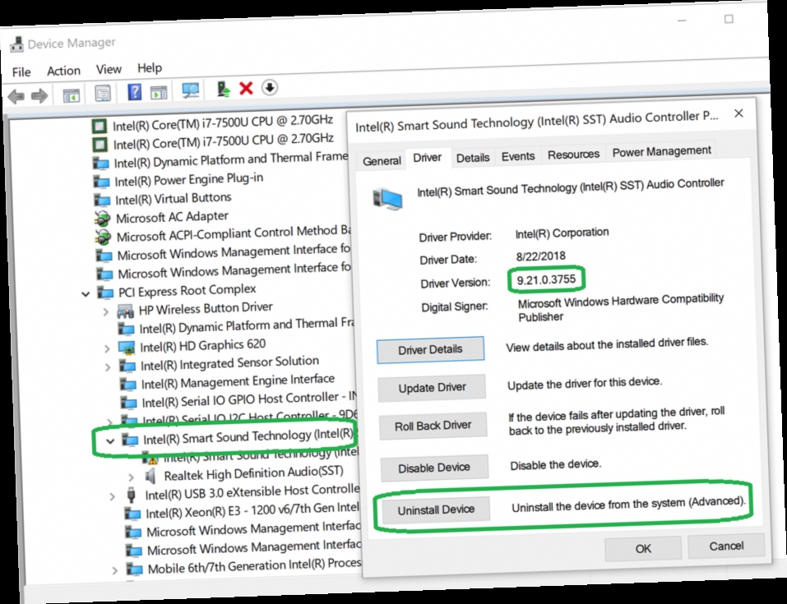The width and height of the screenshot is (787, 604).
Task: Open the Action menu
Action: 63,70
